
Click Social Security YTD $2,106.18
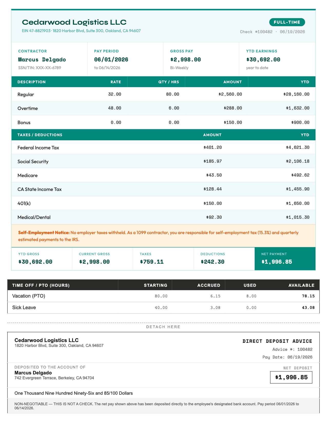[x=298, y=161]
